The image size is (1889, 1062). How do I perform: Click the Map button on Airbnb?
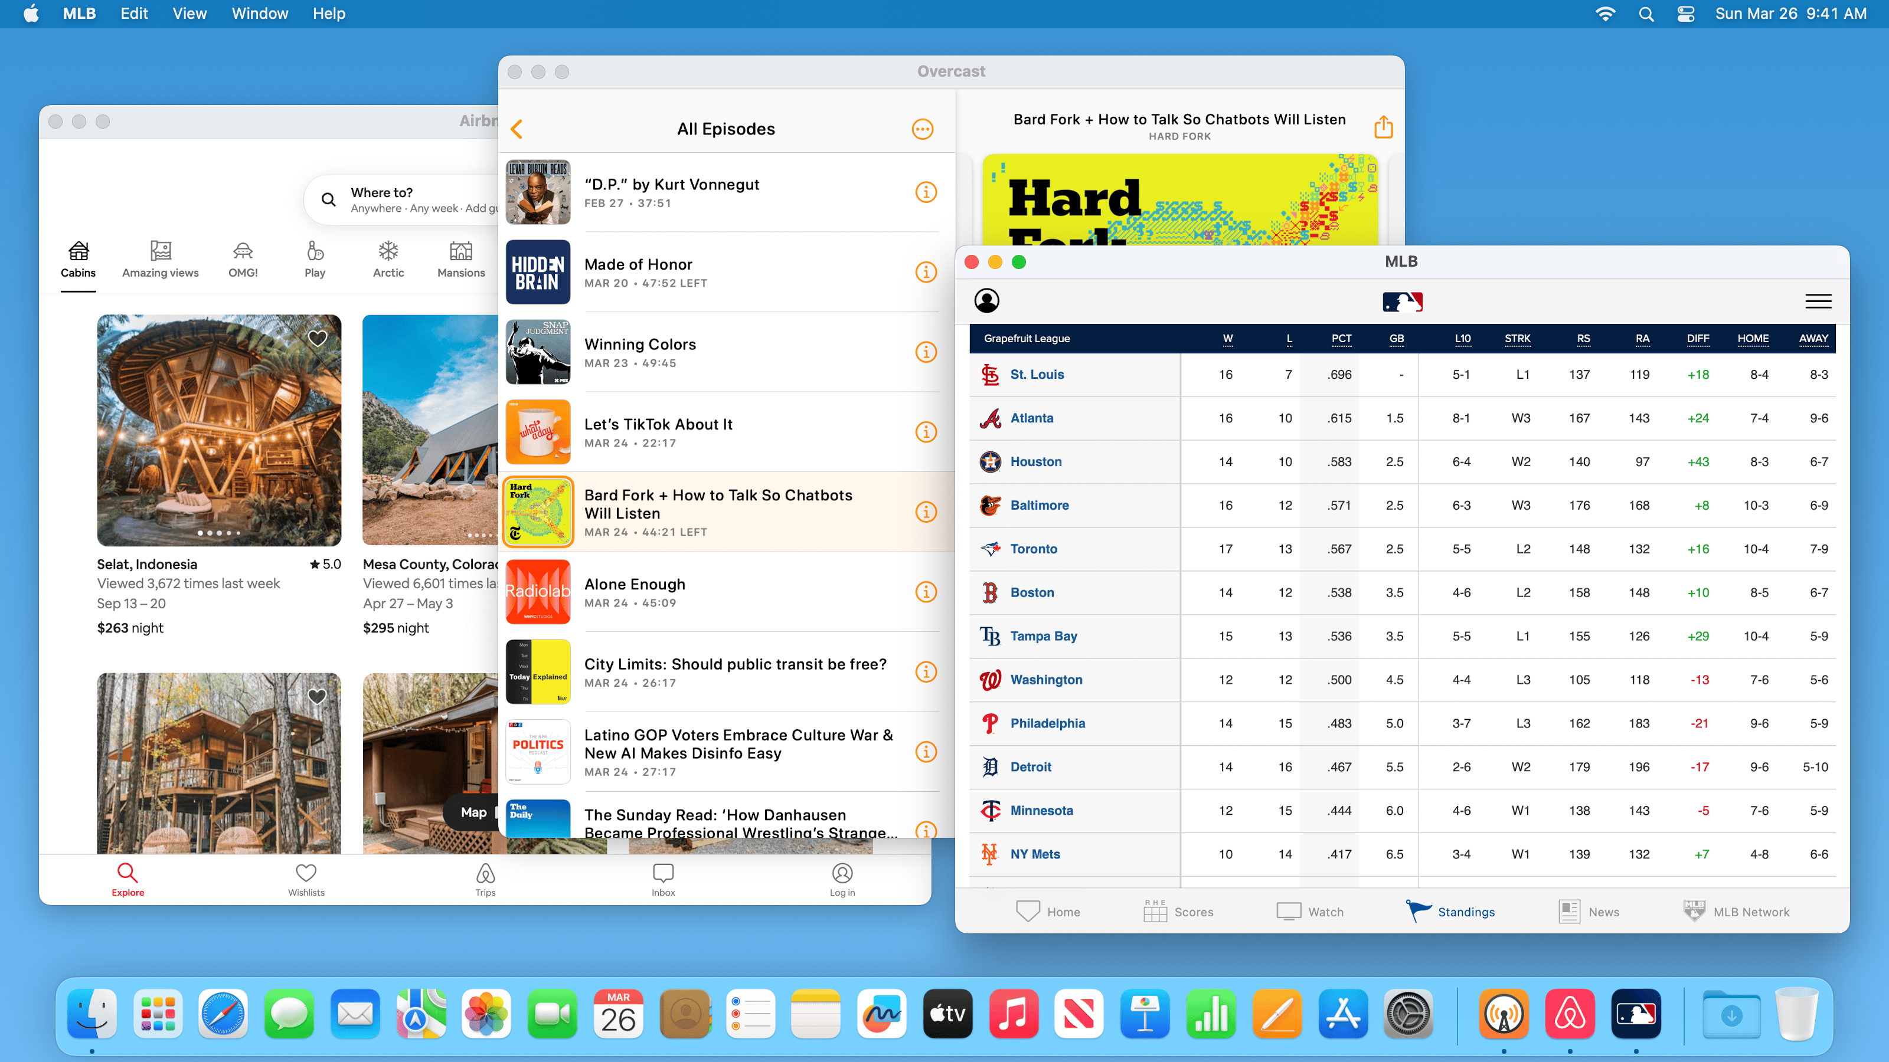click(473, 812)
